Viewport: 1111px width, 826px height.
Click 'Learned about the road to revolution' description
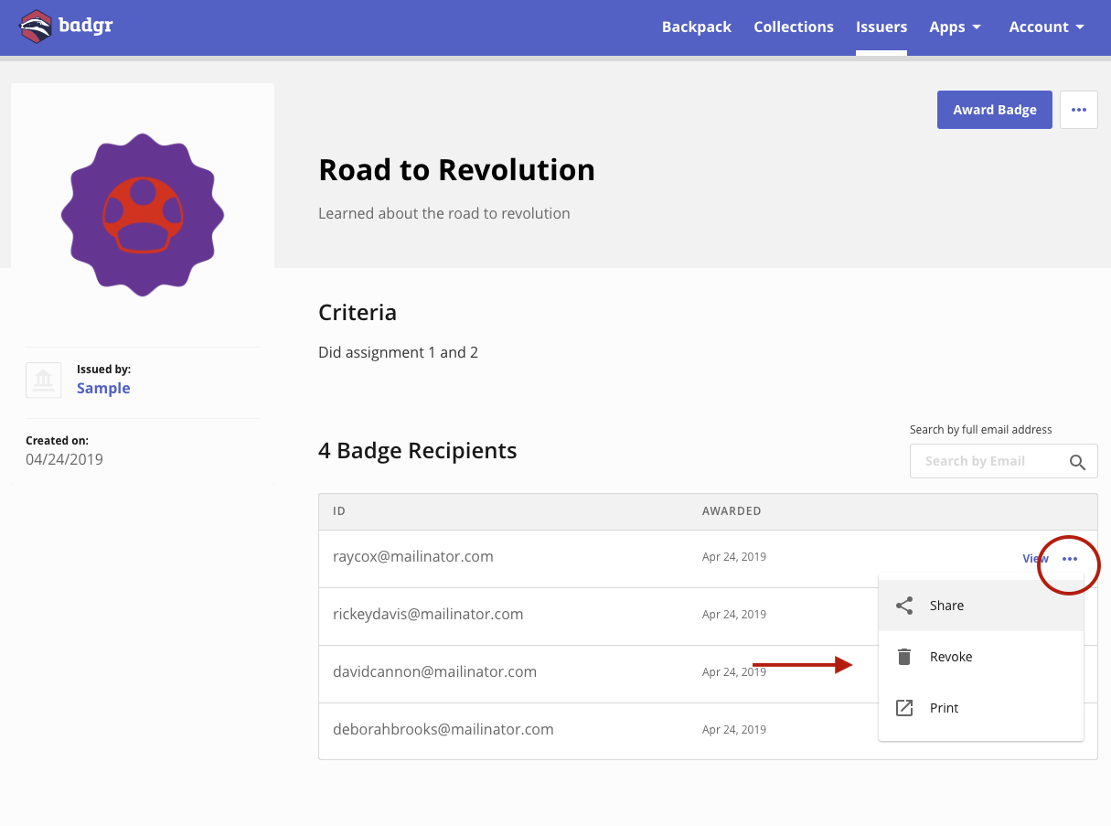click(x=444, y=213)
